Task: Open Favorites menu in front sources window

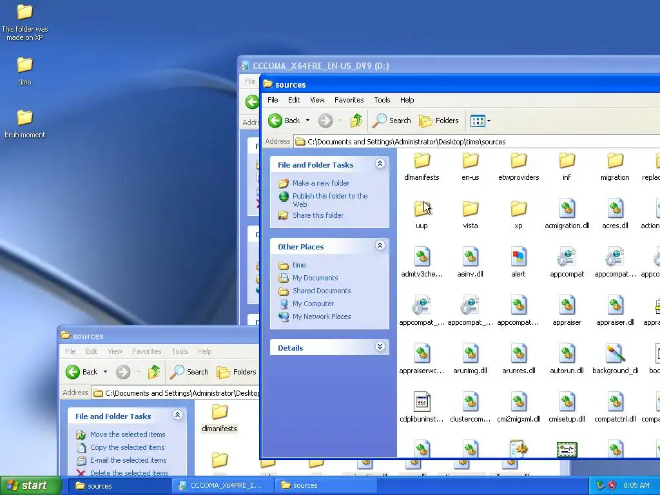Action: 349,100
